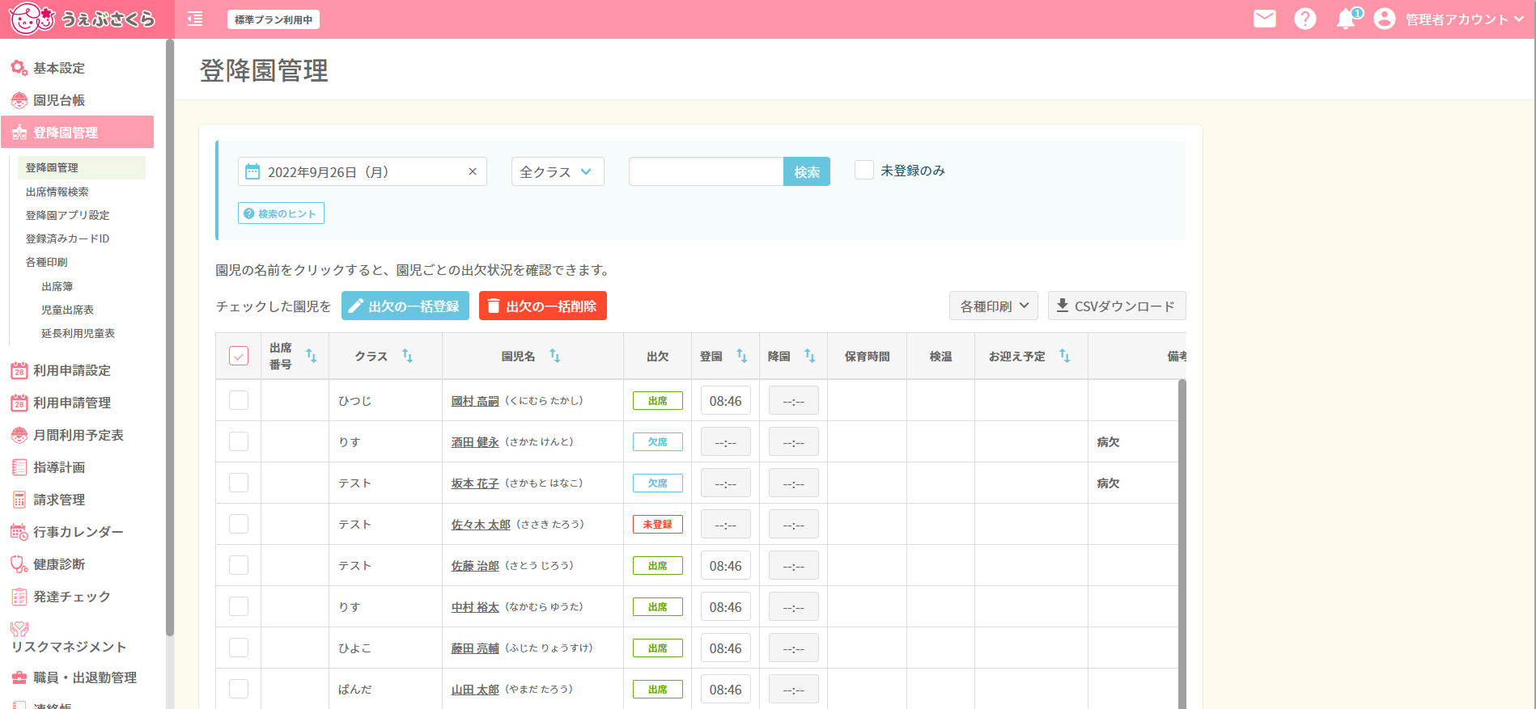Click the 園児台帳 child icon
The width and height of the screenshot is (1536, 709).
(x=19, y=100)
